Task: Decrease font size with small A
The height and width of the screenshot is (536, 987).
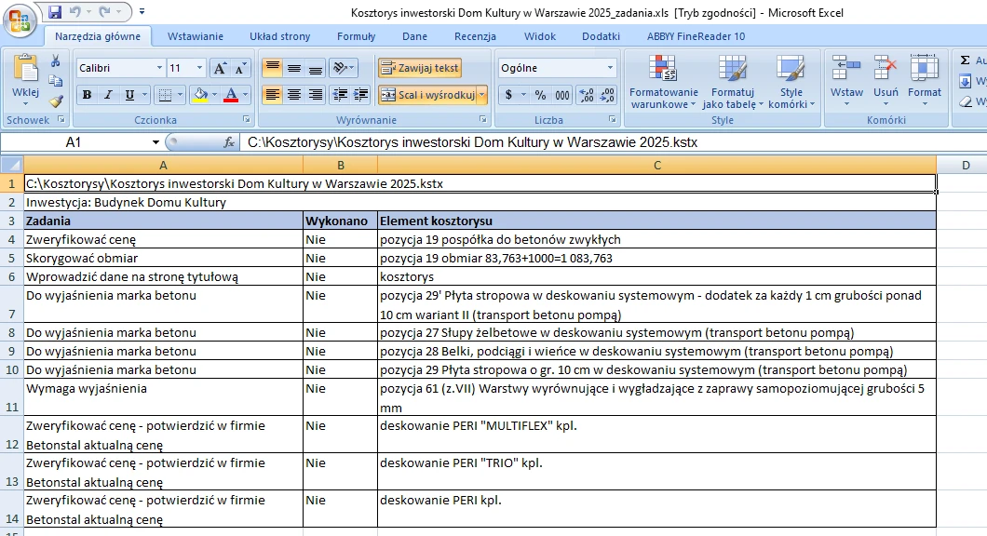Action: 240,68
